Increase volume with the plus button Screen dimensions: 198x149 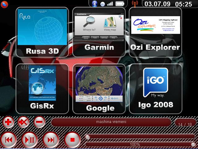9,122
